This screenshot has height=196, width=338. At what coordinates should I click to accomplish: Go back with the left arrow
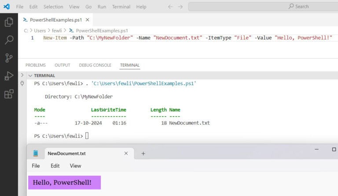point(170,7)
